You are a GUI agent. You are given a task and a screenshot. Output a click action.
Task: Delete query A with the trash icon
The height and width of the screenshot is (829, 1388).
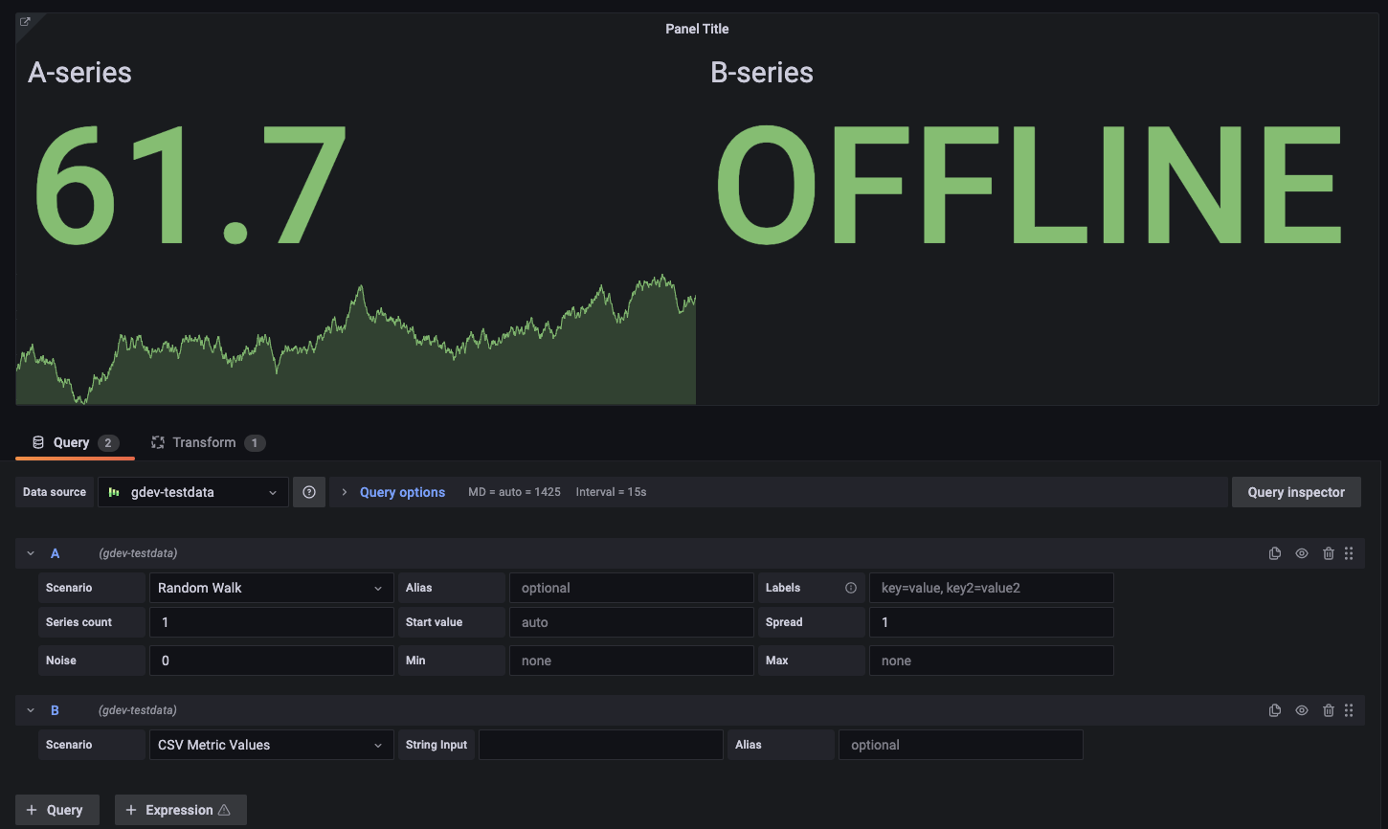pyautogui.click(x=1328, y=552)
